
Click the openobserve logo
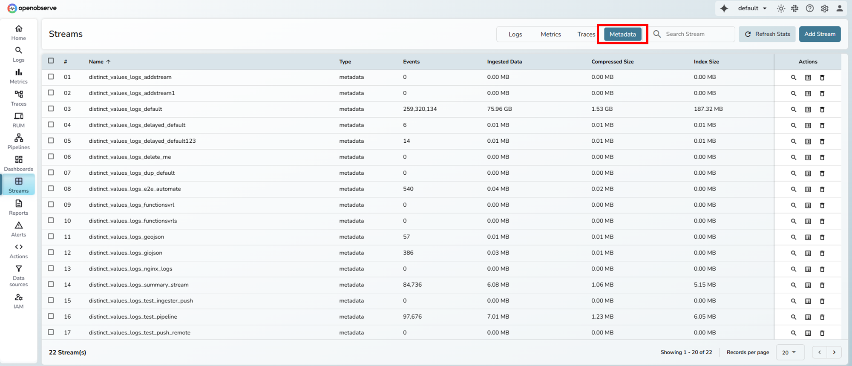pos(32,8)
